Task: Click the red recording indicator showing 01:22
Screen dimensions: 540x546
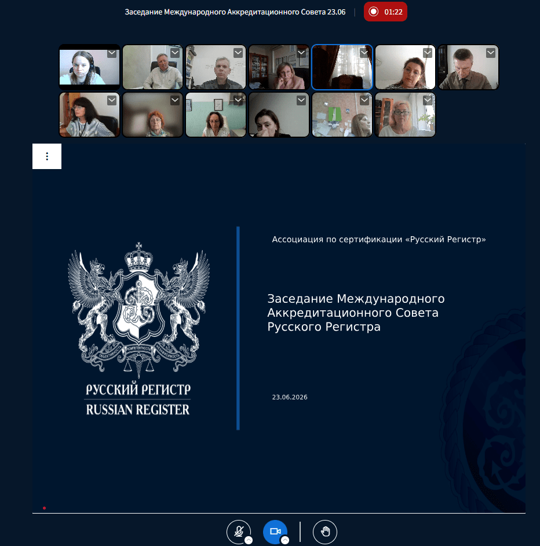Action: tap(385, 12)
